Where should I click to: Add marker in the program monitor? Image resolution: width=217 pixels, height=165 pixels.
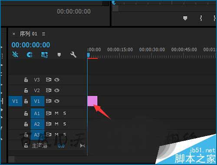click(185, 18)
